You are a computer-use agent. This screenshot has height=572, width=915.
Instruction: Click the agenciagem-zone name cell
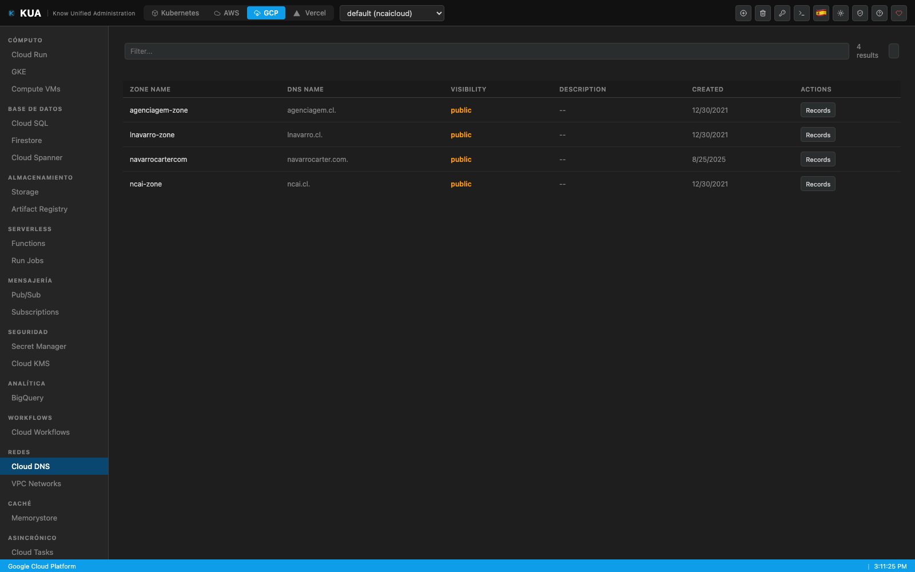pyautogui.click(x=158, y=110)
